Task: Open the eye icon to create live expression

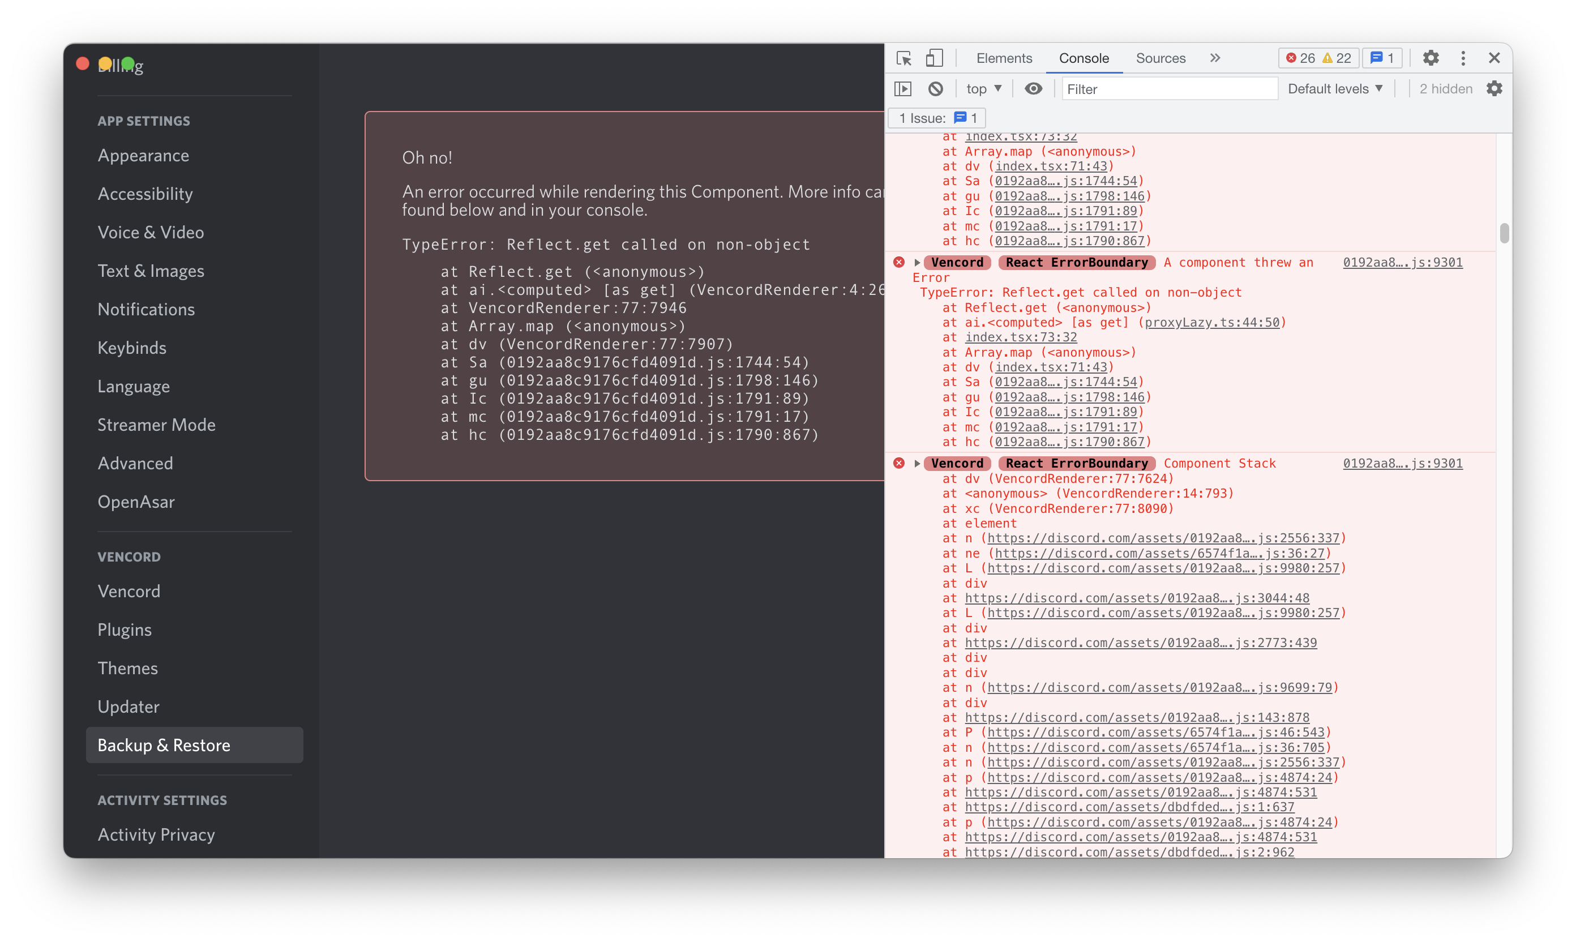Action: [x=1033, y=88]
